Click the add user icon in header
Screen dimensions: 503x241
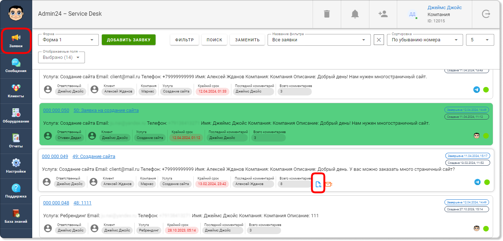pos(383,14)
